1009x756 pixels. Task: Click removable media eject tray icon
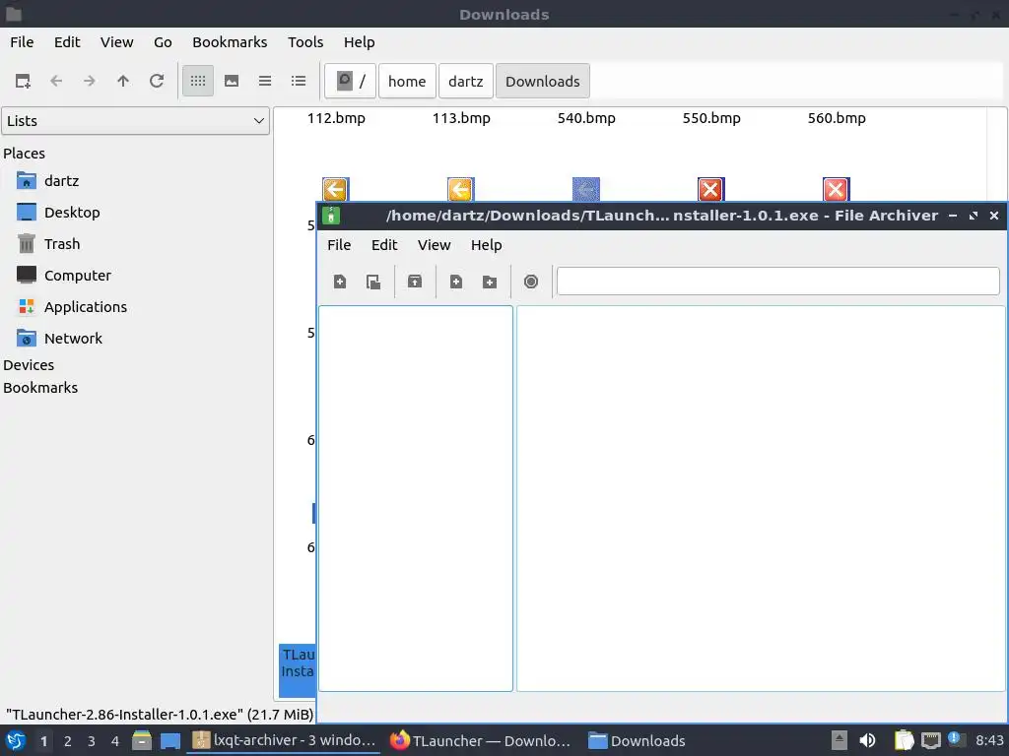(x=840, y=740)
